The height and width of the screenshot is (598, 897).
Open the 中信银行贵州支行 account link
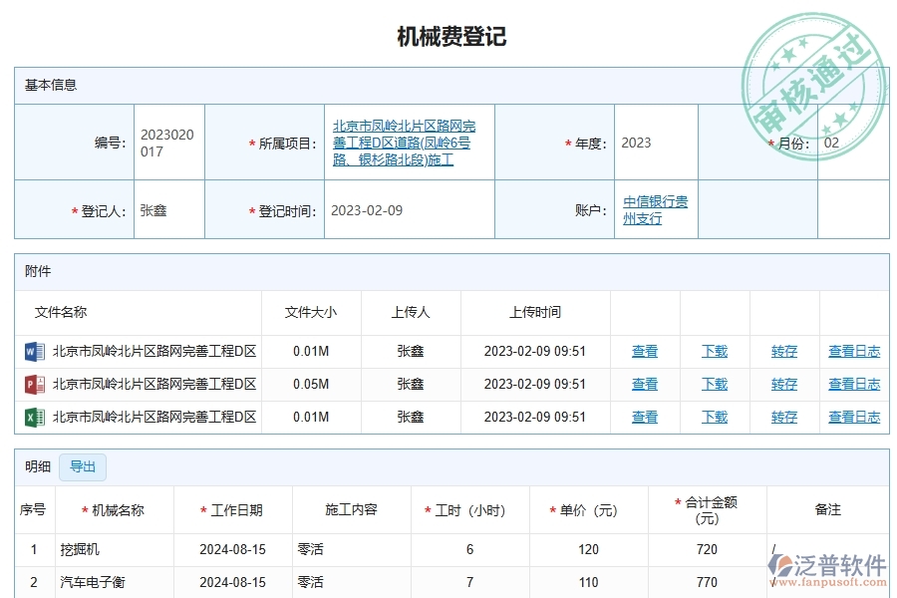coord(654,209)
